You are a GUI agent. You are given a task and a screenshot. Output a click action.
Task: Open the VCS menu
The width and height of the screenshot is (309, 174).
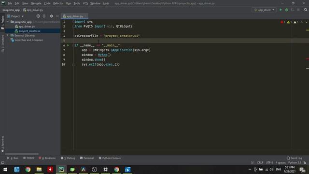pyautogui.click(x=85, y=3)
